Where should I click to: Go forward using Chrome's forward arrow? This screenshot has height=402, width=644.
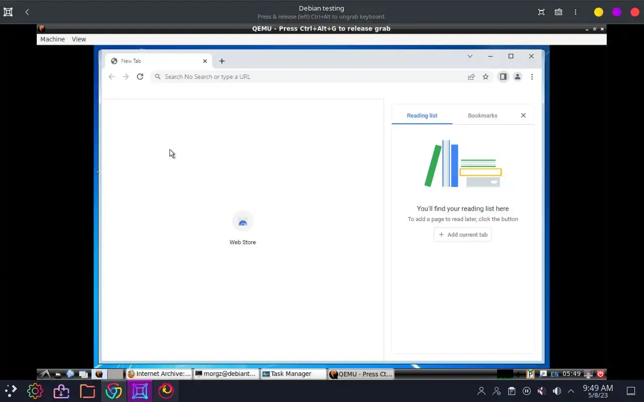[x=126, y=77]
